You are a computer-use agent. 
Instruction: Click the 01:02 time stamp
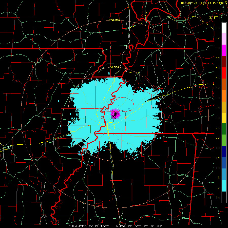click(x=156, y=226)
